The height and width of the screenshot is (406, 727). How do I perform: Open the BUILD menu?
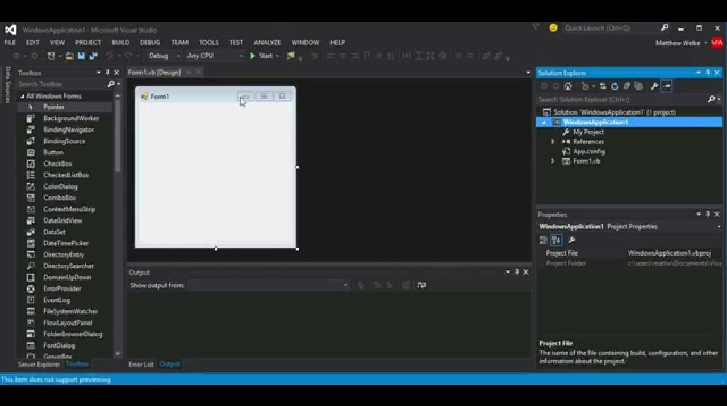pos(120,43)
